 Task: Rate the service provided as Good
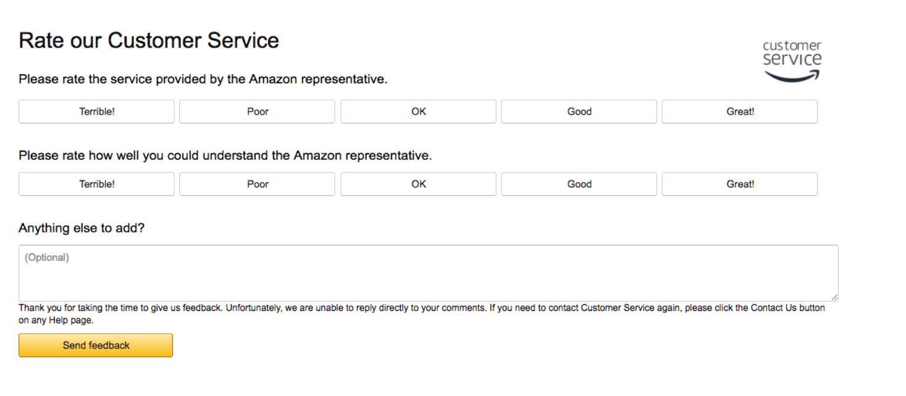click(579, 112)
